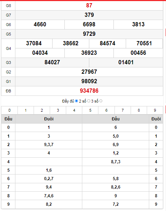Select the 'Đầy đủ' radio button
Screen dimensions: 166x211
[x=76, y=101]
